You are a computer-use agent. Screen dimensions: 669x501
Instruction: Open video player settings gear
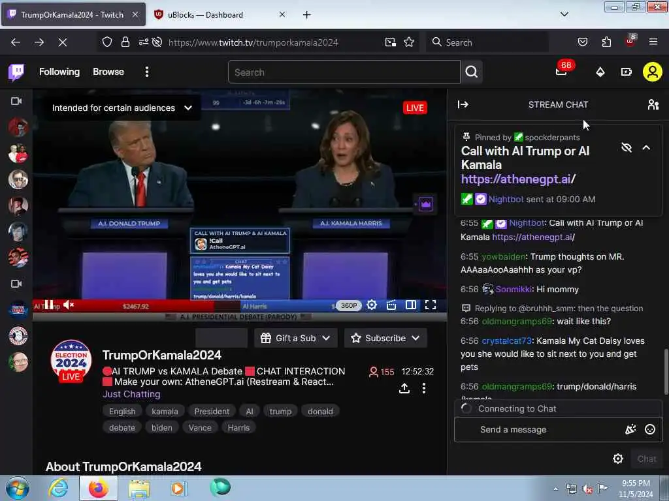tap(372, 305)
